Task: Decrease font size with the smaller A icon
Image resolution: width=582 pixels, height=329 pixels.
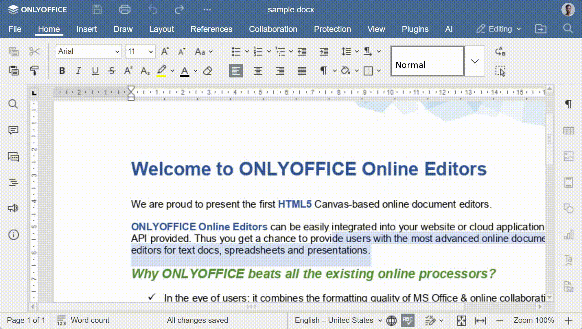Action: (x=182, y=52)
